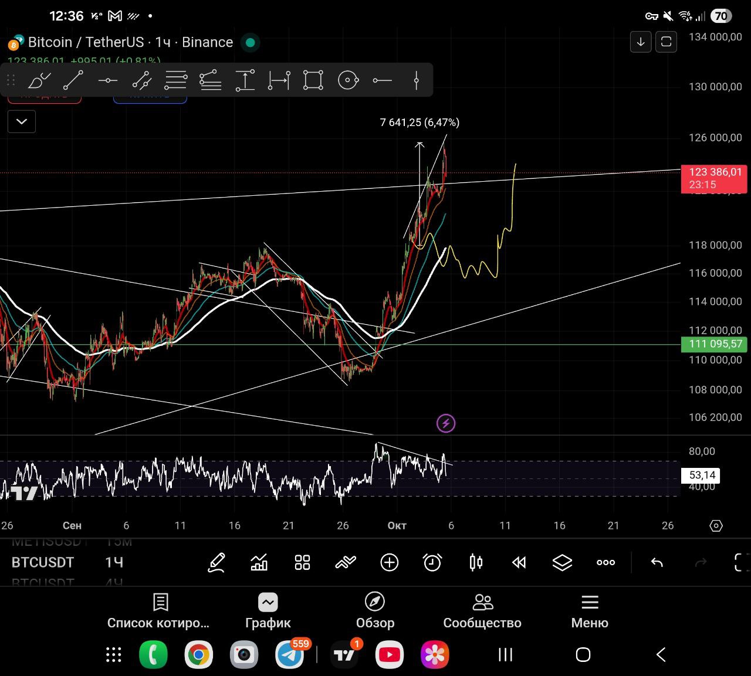Screen dimensions: 751x676
Task: Pick the circle drawing tool
Action: (x=348, y=80)
